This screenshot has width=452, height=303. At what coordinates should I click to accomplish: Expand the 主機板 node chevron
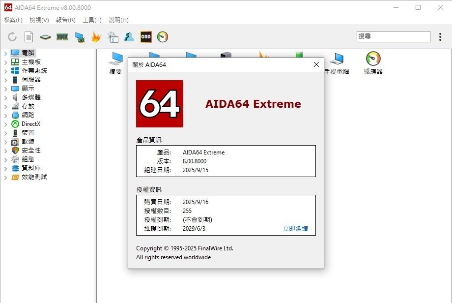pos(5,62)
